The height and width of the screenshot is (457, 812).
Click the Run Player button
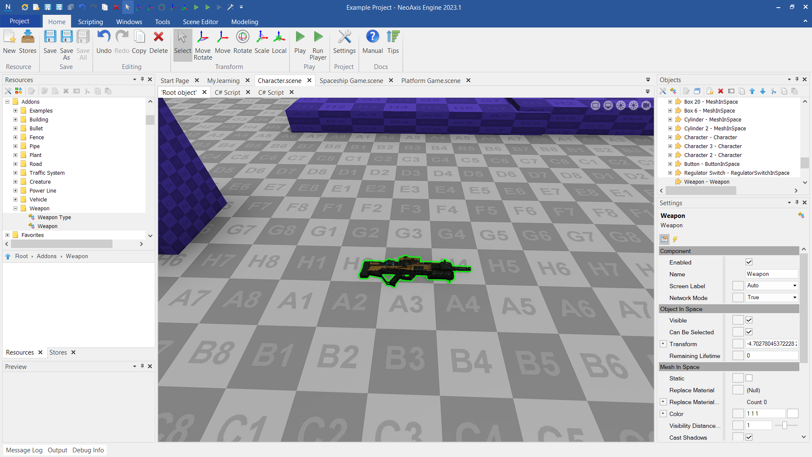pos(318,44)
